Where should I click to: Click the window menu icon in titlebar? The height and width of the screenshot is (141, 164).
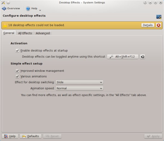click(x=3, y=2)
